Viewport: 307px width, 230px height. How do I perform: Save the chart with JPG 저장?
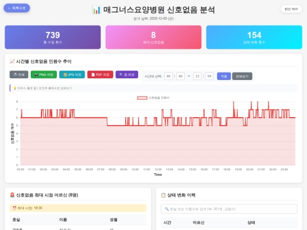[72, 74]
